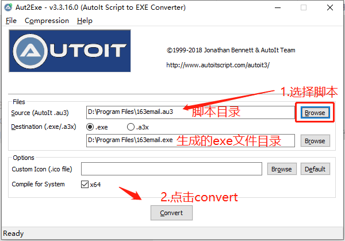Click the copyright Jonathan Bennett text

click(231, 50)
